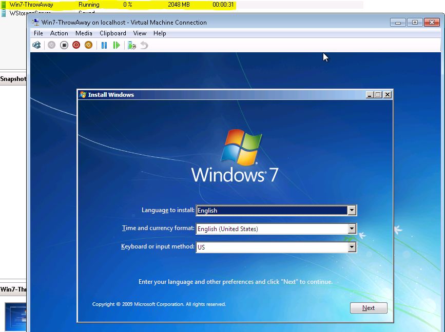445x332 pixels.
Task: Click the Turn Off VM stop icon
Action: coord(64,45)
